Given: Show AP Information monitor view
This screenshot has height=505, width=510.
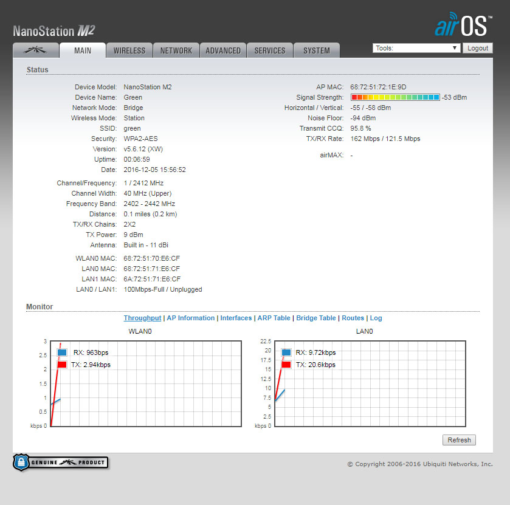Looking at the screenshot, I should (191, 318).
